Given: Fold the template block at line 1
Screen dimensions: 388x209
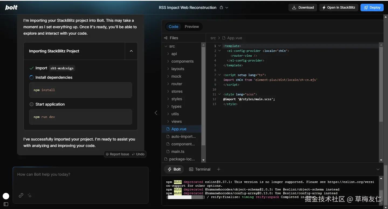Looking at the screenshot, I should click(219, 46).
